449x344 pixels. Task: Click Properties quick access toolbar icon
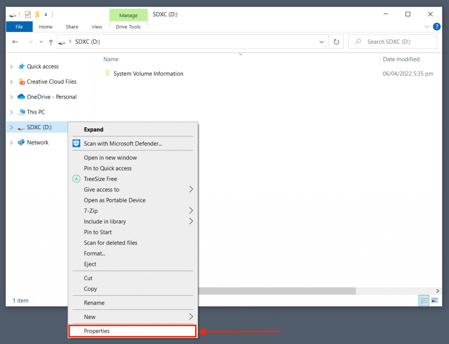pyautogui.click(x=28, y=14)
